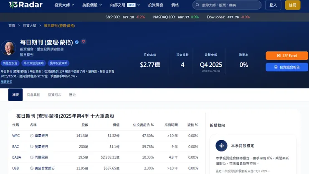
Task: Switch to the 歷史 tab
Action: pyautogui.click(x=72, y=95)
